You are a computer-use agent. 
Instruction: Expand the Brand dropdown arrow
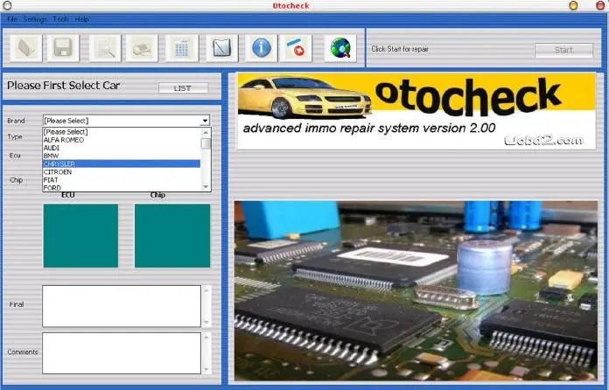click(x=205, y=121)
